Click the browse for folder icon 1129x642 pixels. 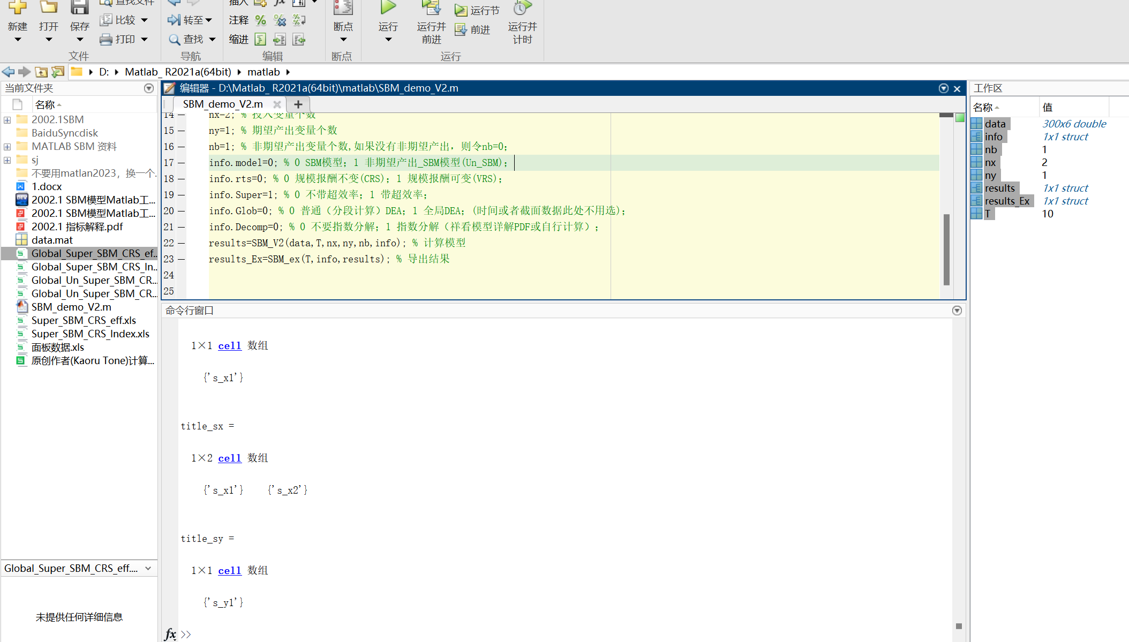58,72
